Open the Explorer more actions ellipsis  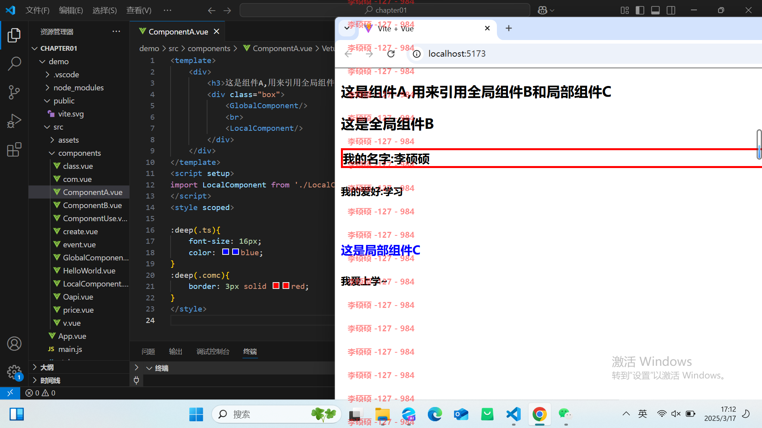[116, 31]
